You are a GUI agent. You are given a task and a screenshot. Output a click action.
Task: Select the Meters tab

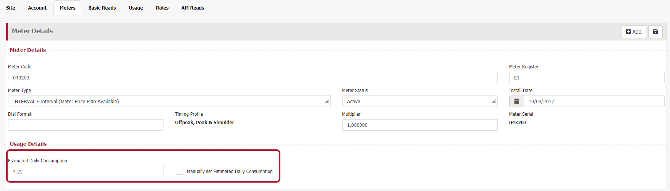point(68,8)
